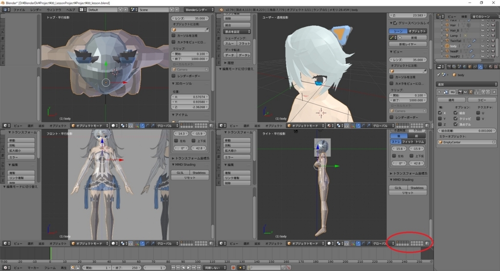Toggle the red auto keyframe record button

(x=233, y=268)
